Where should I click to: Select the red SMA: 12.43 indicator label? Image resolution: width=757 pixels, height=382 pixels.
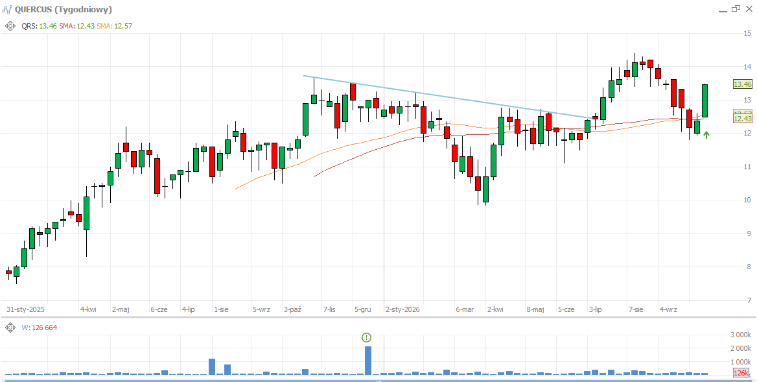76,26
